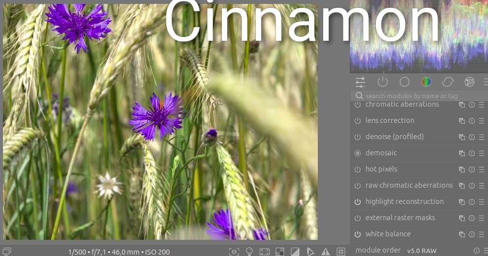
Task: Toggle clipping indication
Action: [x=295, y=252]
